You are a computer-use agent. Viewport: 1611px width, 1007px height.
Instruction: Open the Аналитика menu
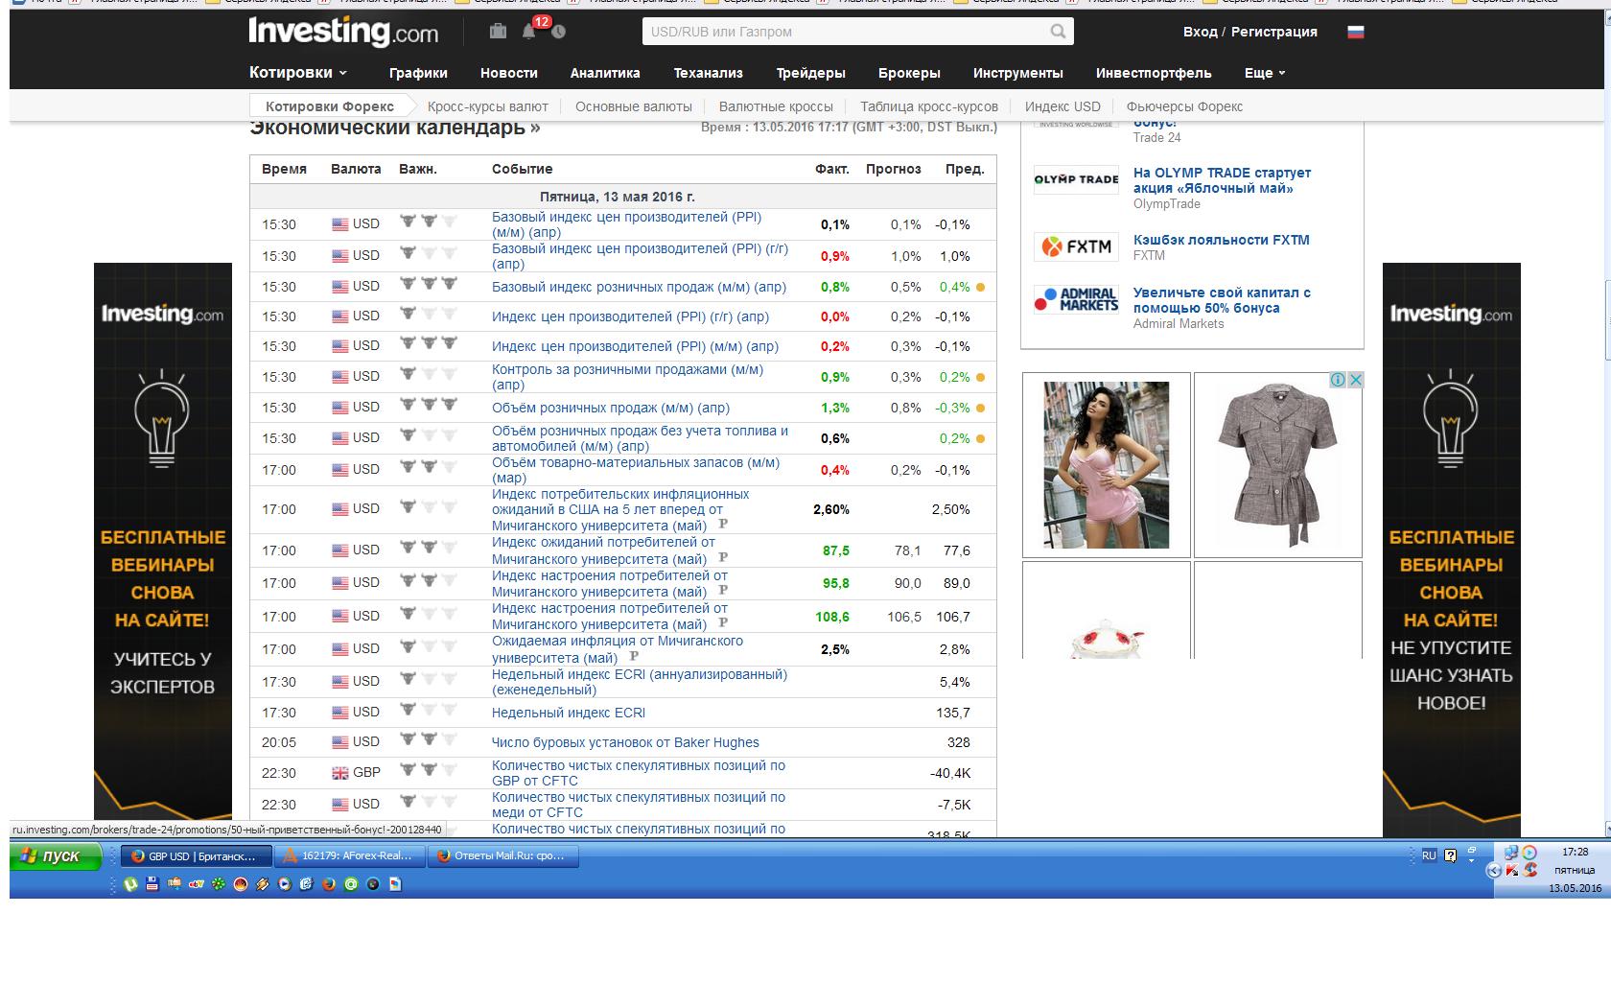[x=605, y=73]
